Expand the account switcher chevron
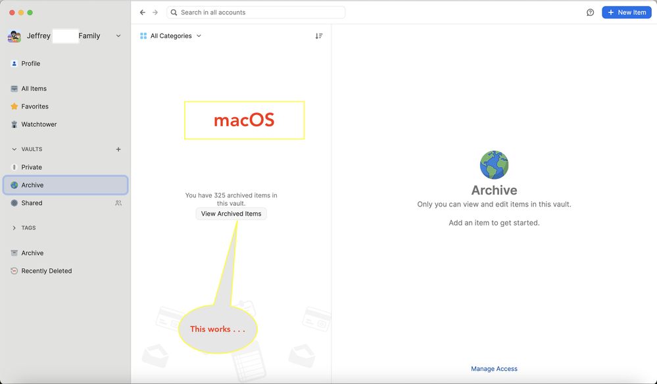Image resolution: width=657 pixels, height=384 pixels. point(118,36)
